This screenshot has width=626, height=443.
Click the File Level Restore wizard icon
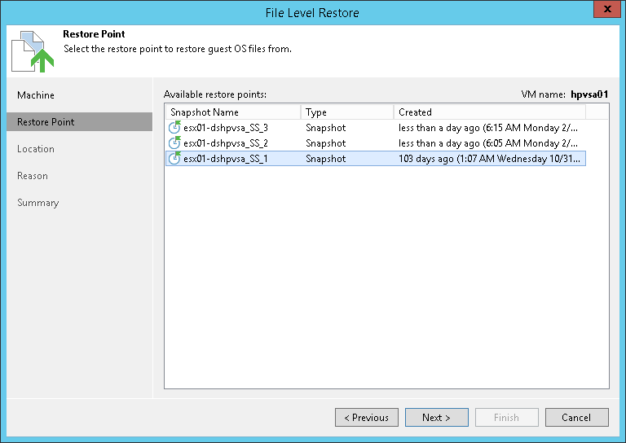coord(33,50)
